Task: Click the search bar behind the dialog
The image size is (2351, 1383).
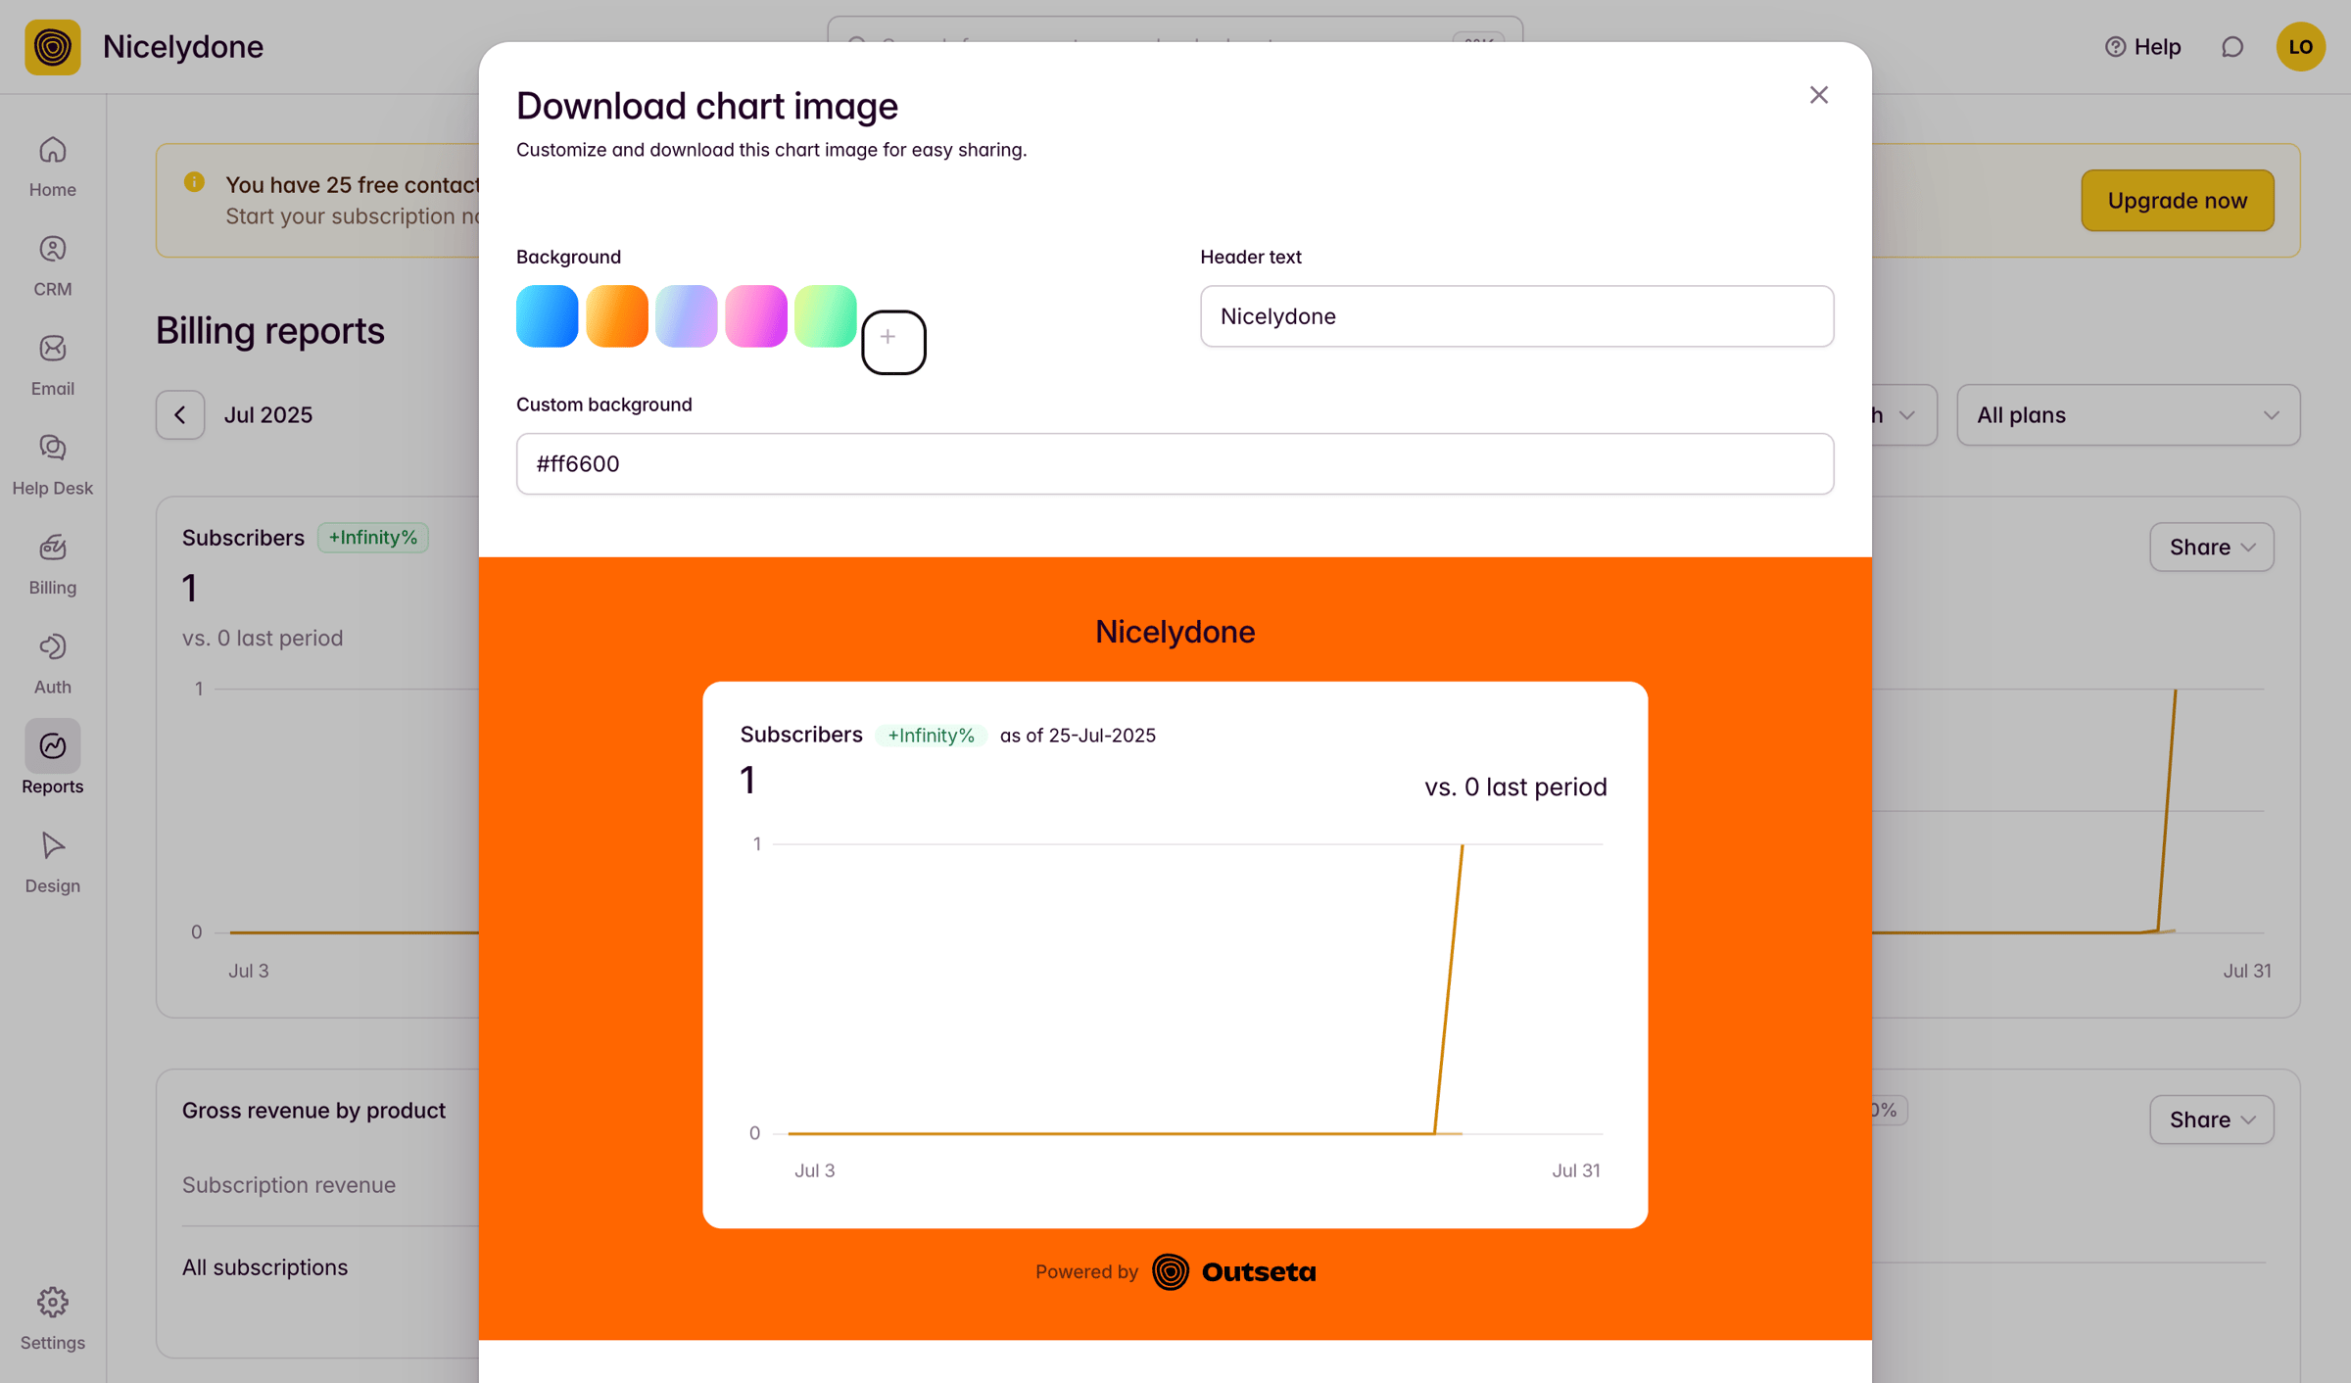Action: [x=1175, y=29]
